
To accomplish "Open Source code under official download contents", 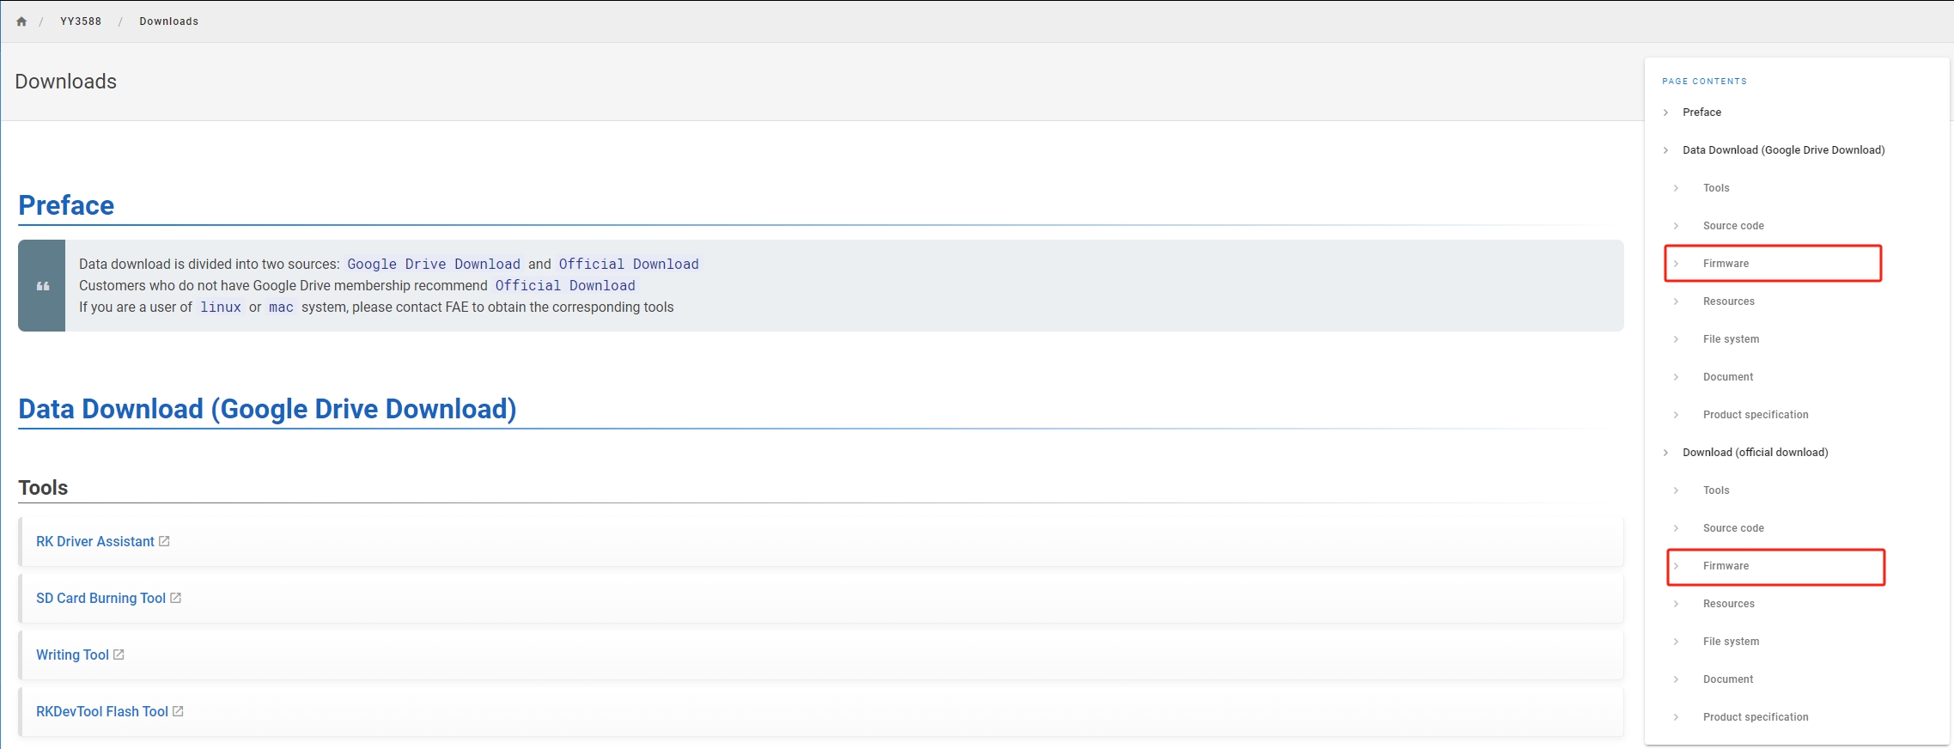I will click(1733, 528).
